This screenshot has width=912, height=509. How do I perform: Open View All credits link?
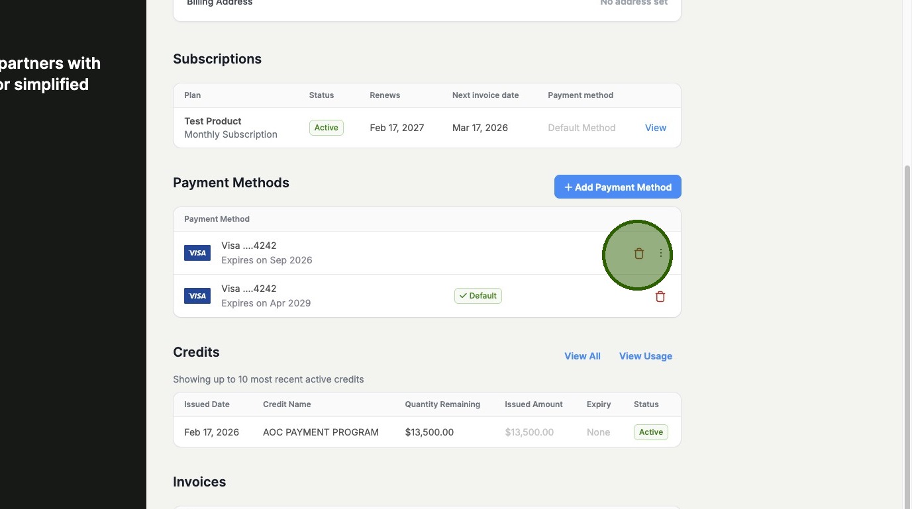tap(582, 356)
